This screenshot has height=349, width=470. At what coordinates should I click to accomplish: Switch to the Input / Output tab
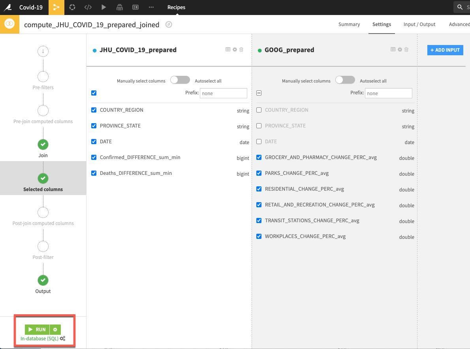click(x=419, y=24)
